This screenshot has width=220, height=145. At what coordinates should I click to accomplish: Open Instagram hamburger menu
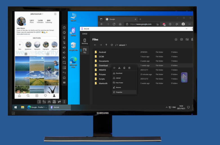point(55,14)
